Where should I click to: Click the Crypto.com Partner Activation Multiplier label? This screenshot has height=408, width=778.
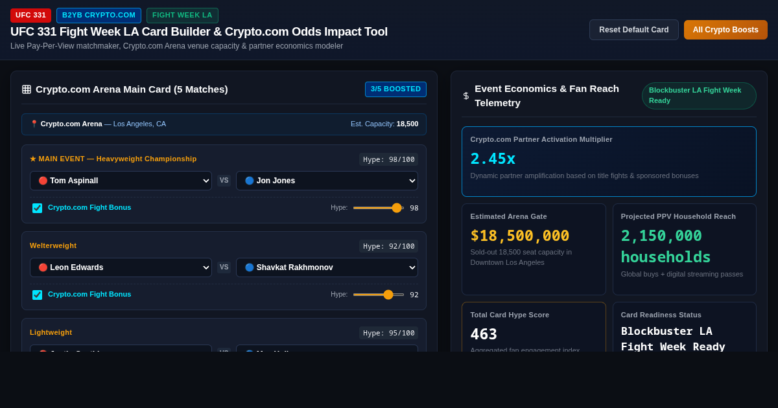tap(541, 139)
